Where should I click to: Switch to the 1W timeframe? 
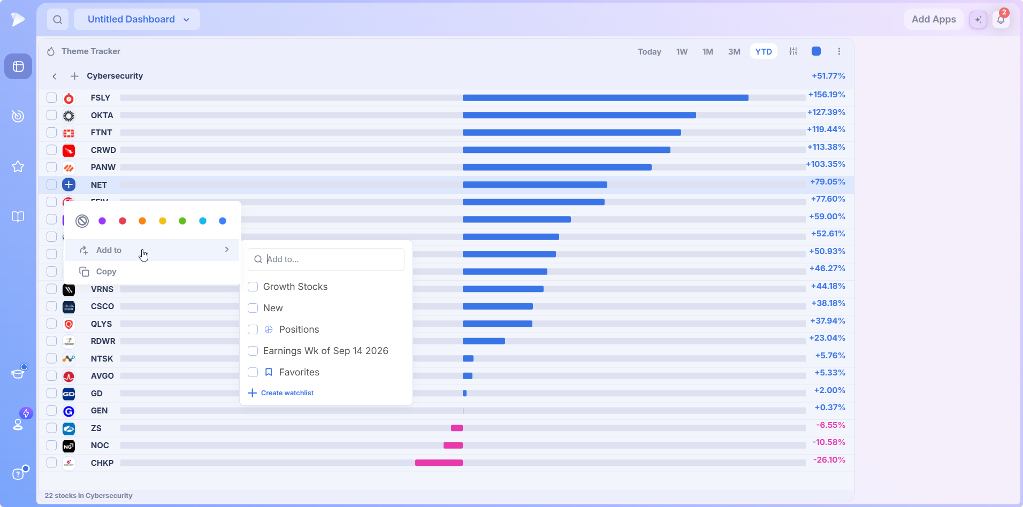coord(682,52)
